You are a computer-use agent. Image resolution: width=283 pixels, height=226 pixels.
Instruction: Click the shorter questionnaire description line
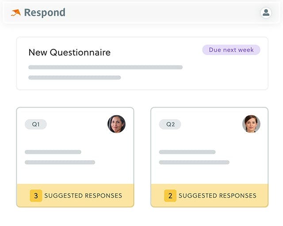click(x=74, y=78)
